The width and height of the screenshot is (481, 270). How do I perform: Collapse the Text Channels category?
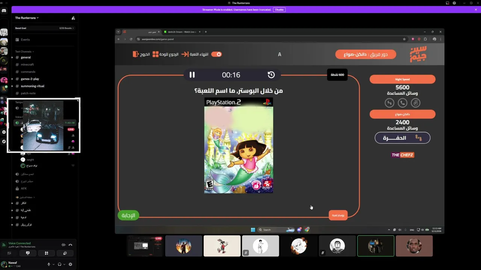click(x=24, y=51)
